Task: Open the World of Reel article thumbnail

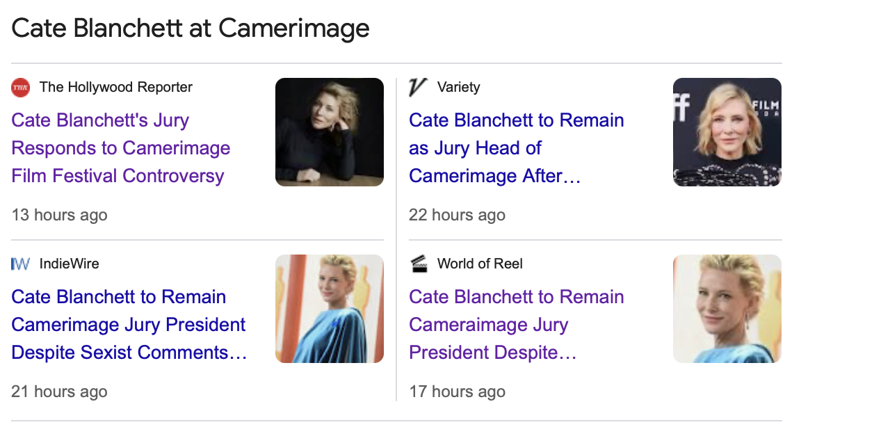Action: (x=727, y=309)
